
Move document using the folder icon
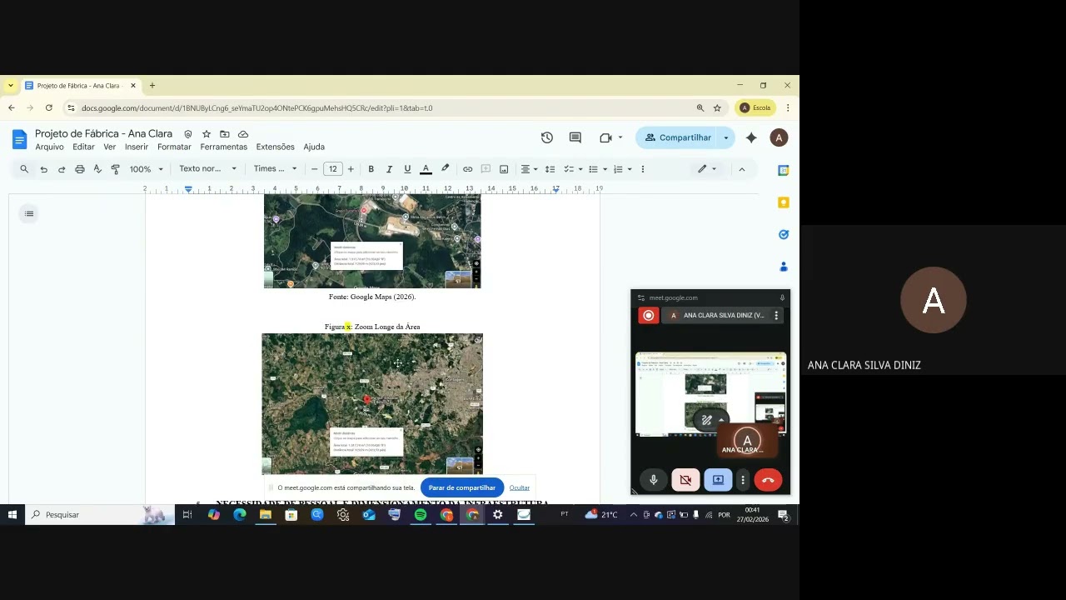225,134
